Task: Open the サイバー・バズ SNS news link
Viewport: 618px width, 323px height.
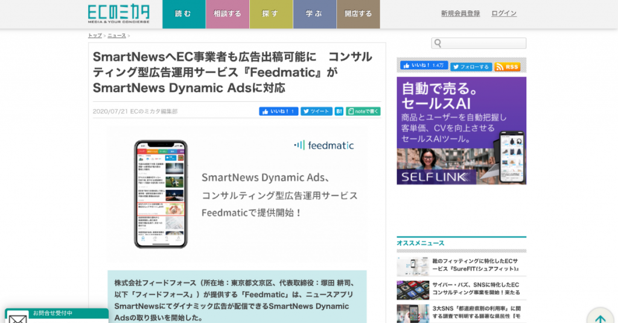Action: point(476,289)
